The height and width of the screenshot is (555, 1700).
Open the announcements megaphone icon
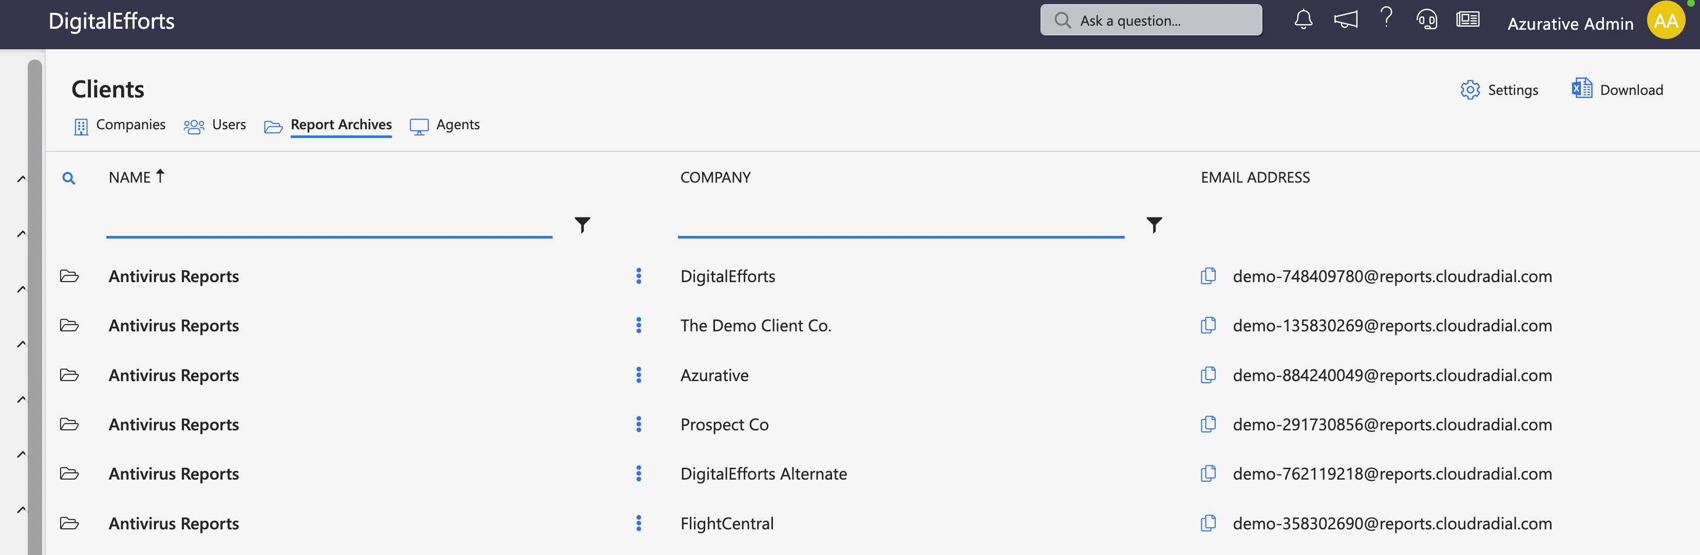click(x=1345, y=20)
